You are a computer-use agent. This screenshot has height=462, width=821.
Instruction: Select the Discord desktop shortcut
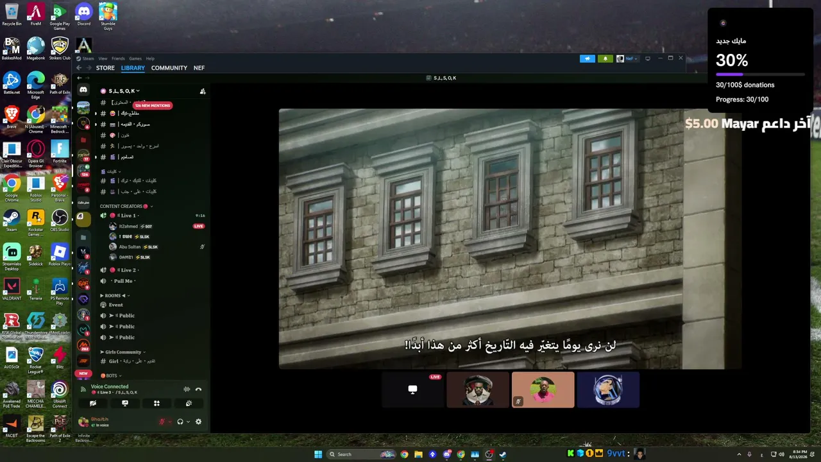84,15
